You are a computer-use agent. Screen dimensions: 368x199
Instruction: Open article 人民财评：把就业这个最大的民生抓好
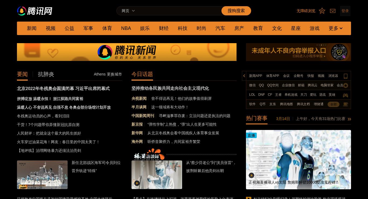(49, 133)
